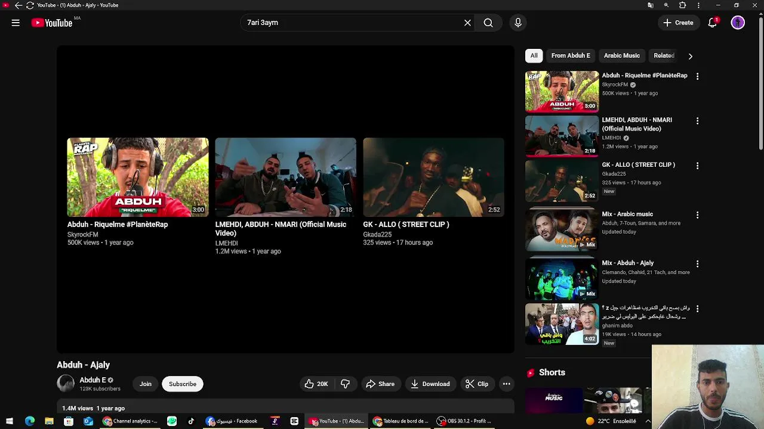Subscribe to Abduh E channel

coord(183,384)
